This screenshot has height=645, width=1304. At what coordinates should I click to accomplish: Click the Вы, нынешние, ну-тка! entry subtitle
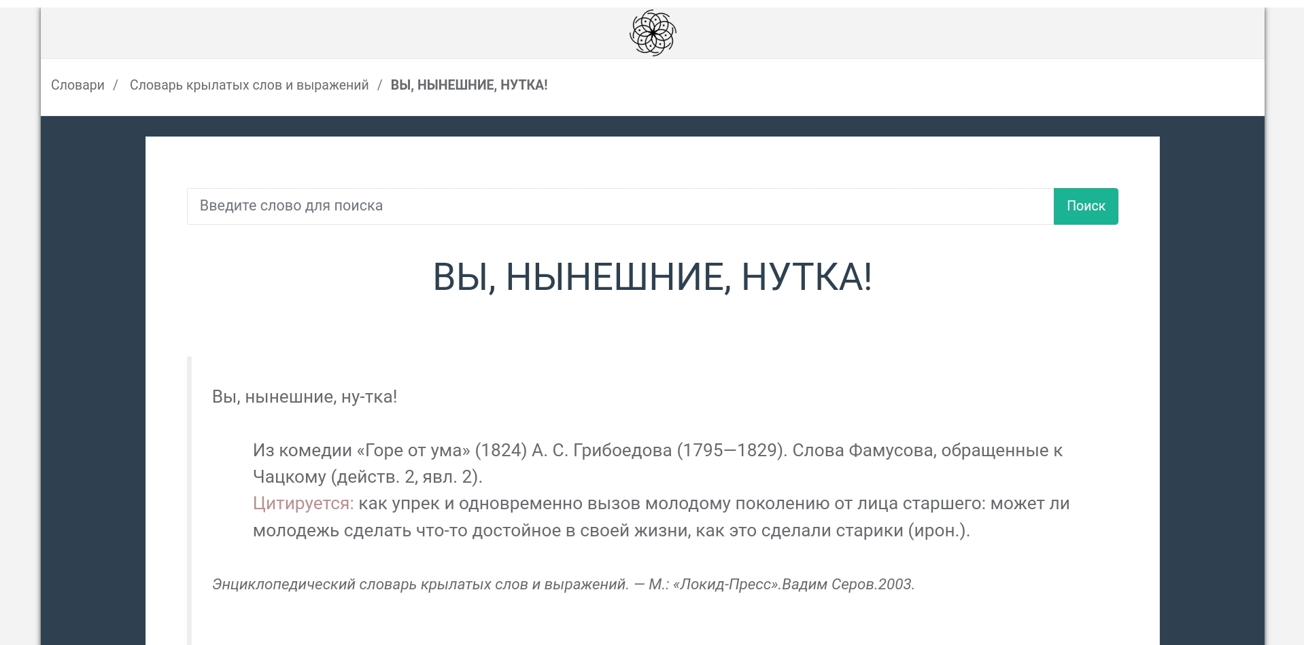click(x=304, y=397)
